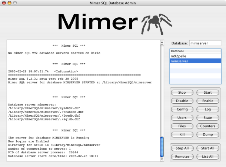Show server Counters
Image resolution: width=226 pixels, height=167 pixels.
208,126
